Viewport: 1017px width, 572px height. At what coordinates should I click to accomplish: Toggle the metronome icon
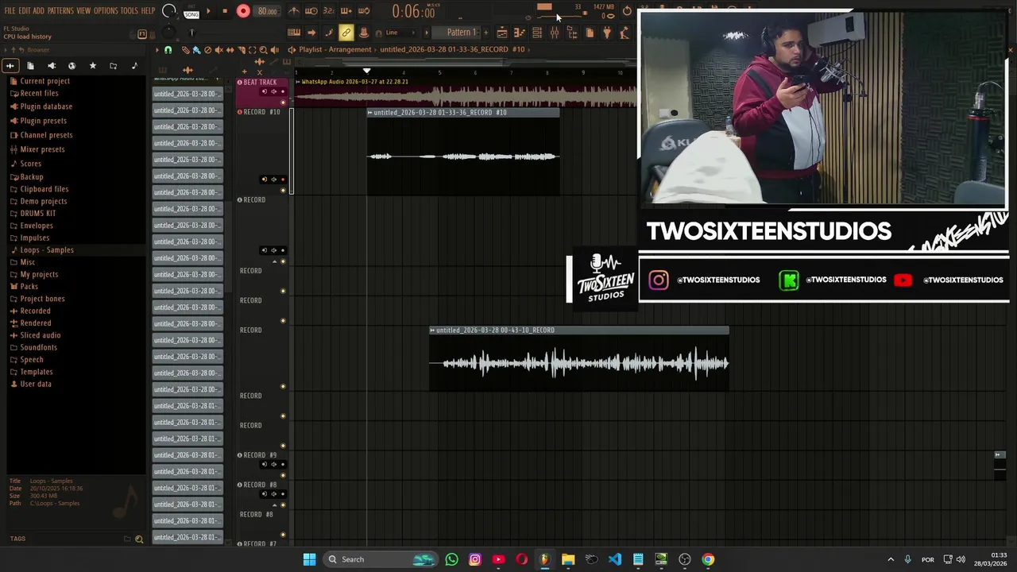[x=294, y=11]
